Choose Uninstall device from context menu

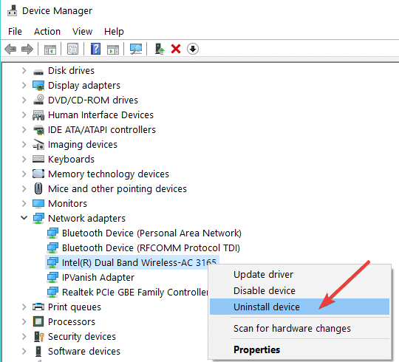click(x=299, y=307)
